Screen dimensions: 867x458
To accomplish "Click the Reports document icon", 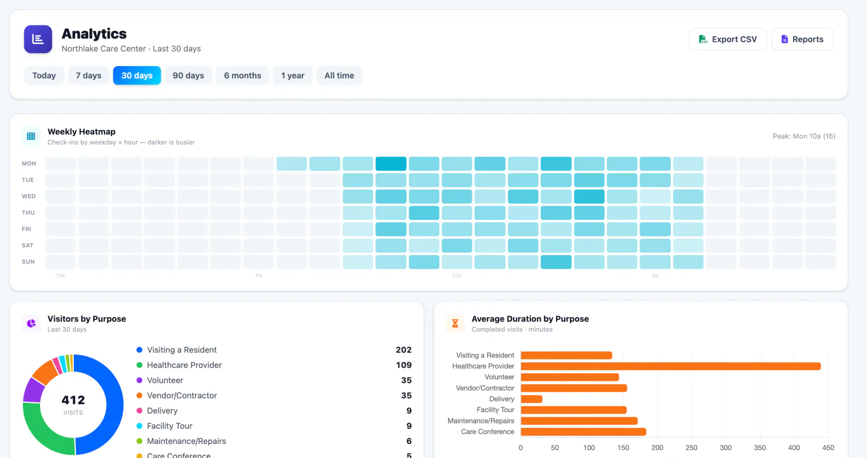I will (784, 39).
